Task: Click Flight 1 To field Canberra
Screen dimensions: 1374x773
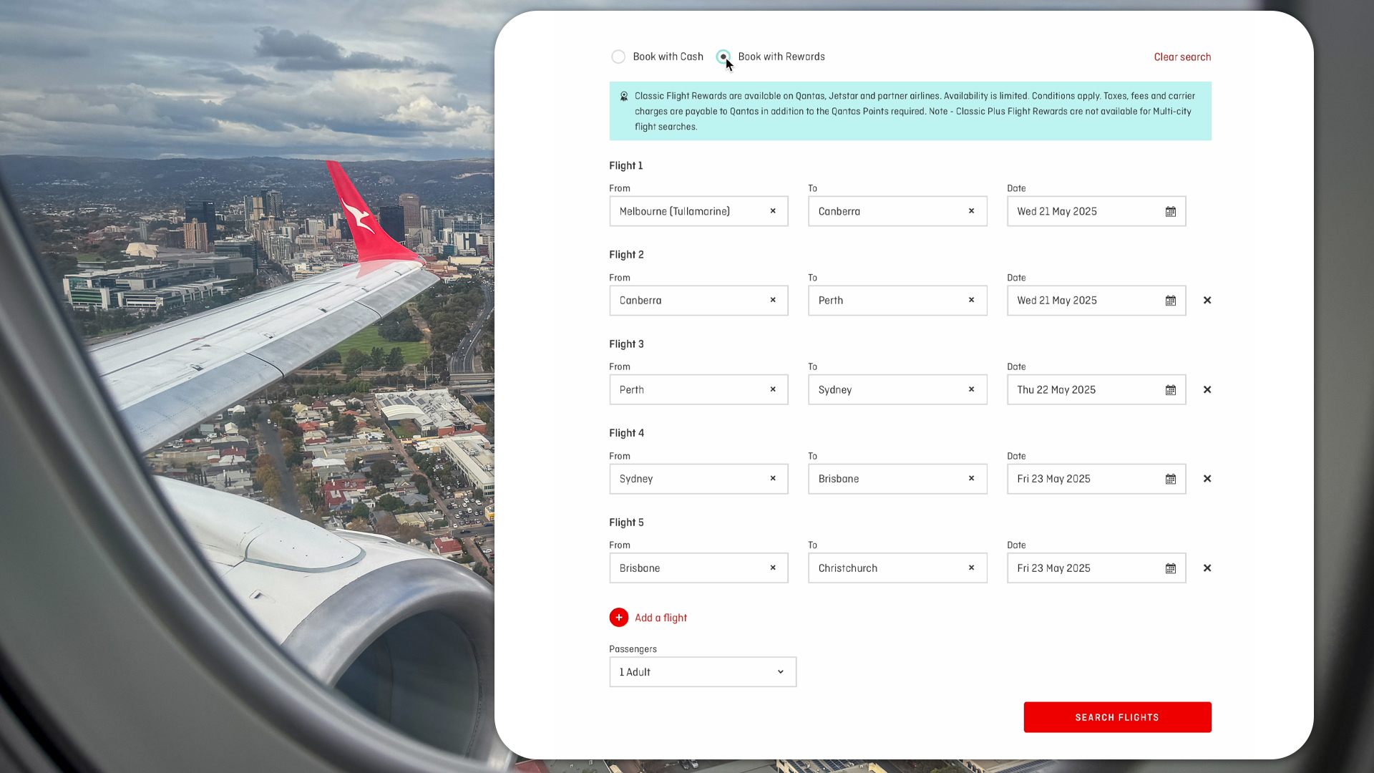Action: click(897, 211)
